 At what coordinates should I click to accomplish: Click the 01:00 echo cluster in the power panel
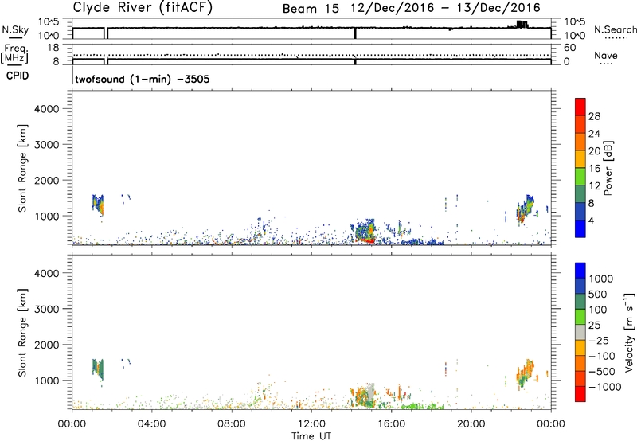coord(98,205)
